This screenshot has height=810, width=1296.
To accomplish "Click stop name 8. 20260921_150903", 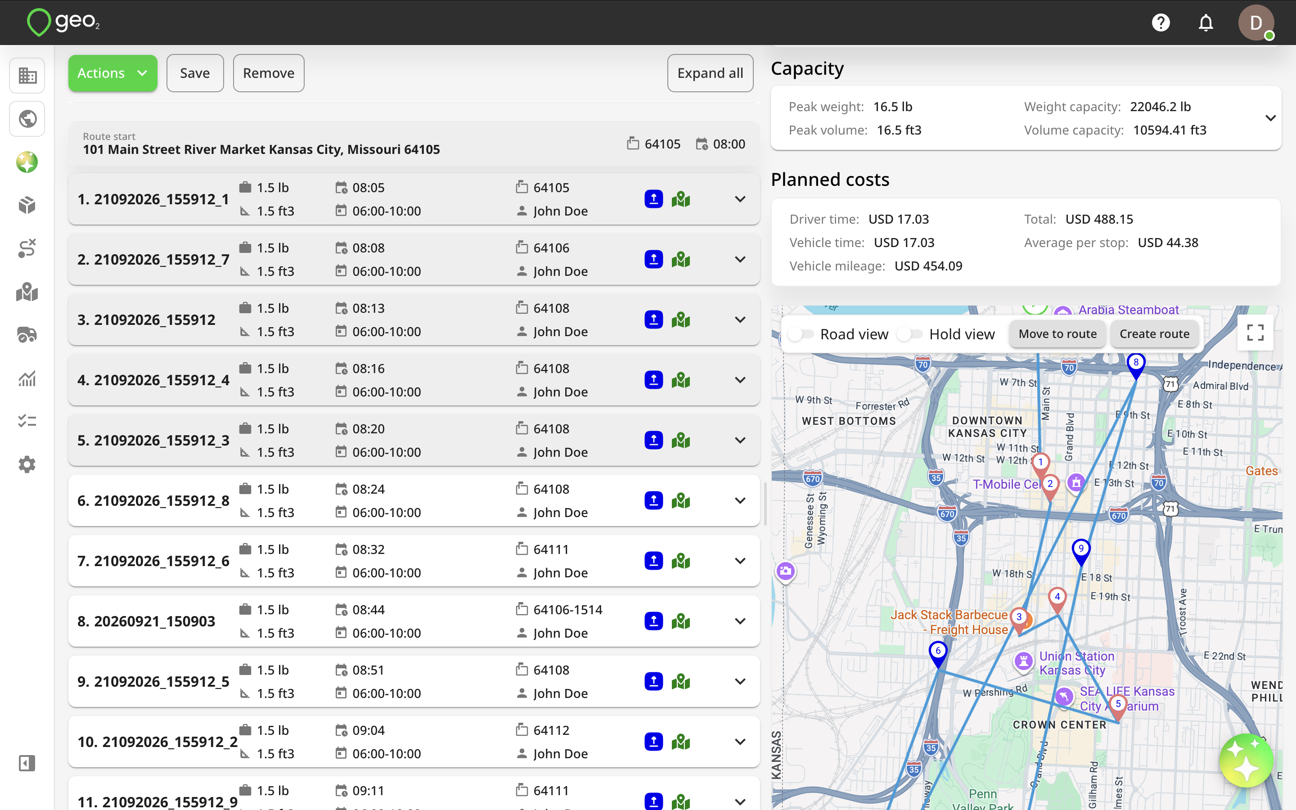I will [146, 621].
